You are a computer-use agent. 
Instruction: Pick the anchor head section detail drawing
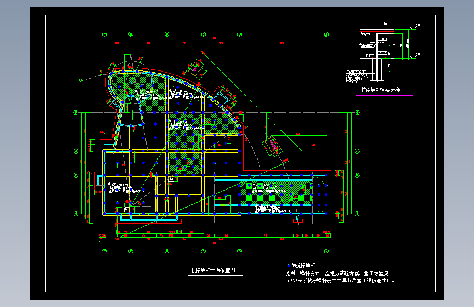pyautogui.click(x=383, y=53)
